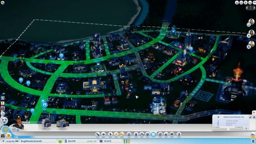Select the police marker near the tall tower
This screenshot has width=256, height=144.
(x=191, y=49)
